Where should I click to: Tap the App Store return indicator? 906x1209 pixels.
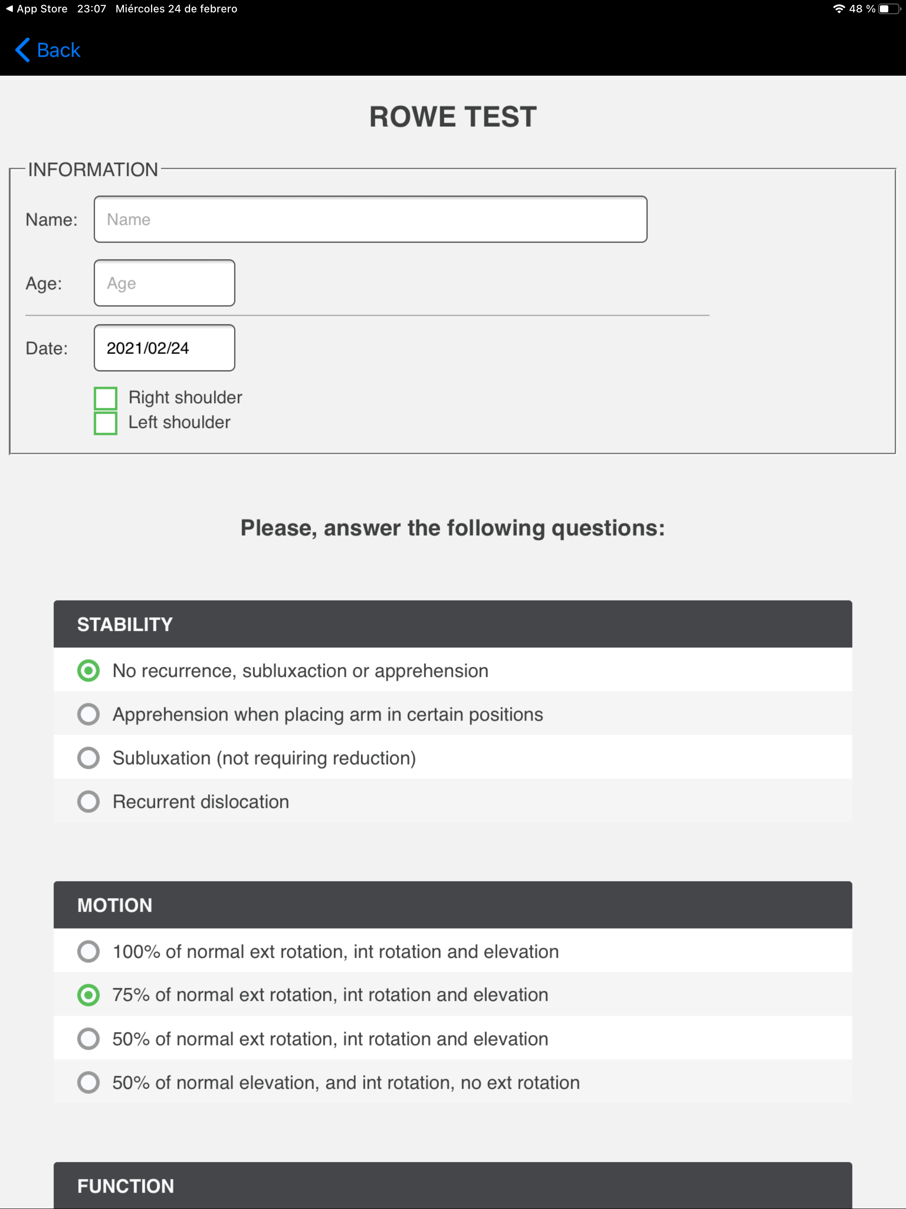(x=35, y=8)
